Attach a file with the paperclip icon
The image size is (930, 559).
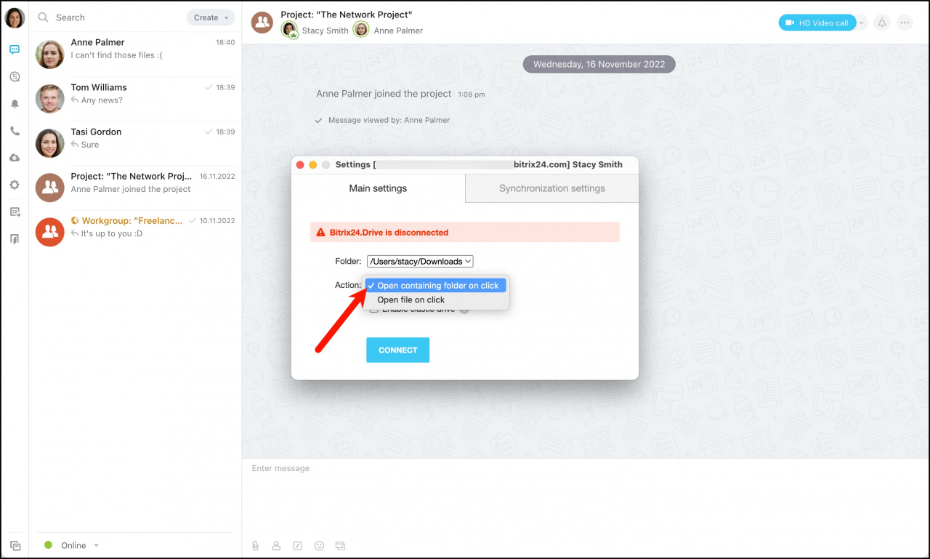tap(255, 545)
